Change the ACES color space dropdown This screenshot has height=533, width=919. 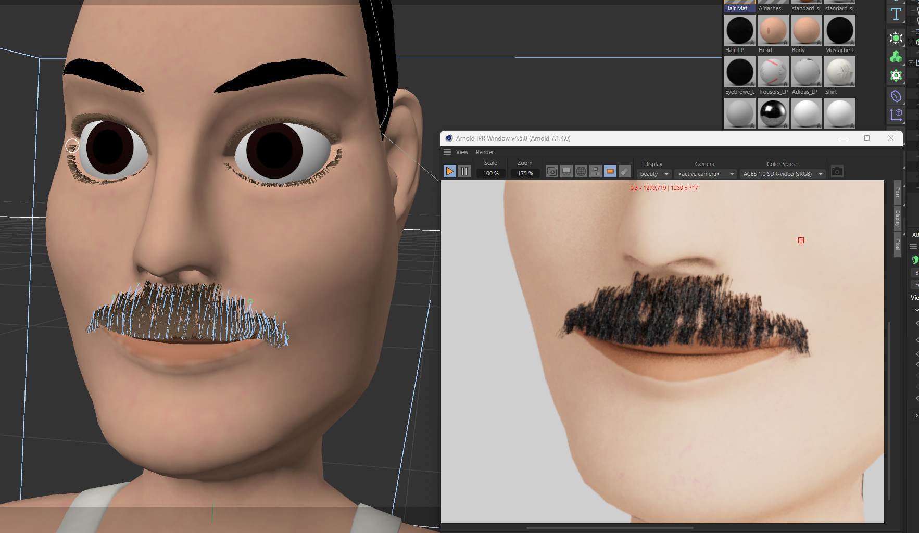click(x=782, y=174)
